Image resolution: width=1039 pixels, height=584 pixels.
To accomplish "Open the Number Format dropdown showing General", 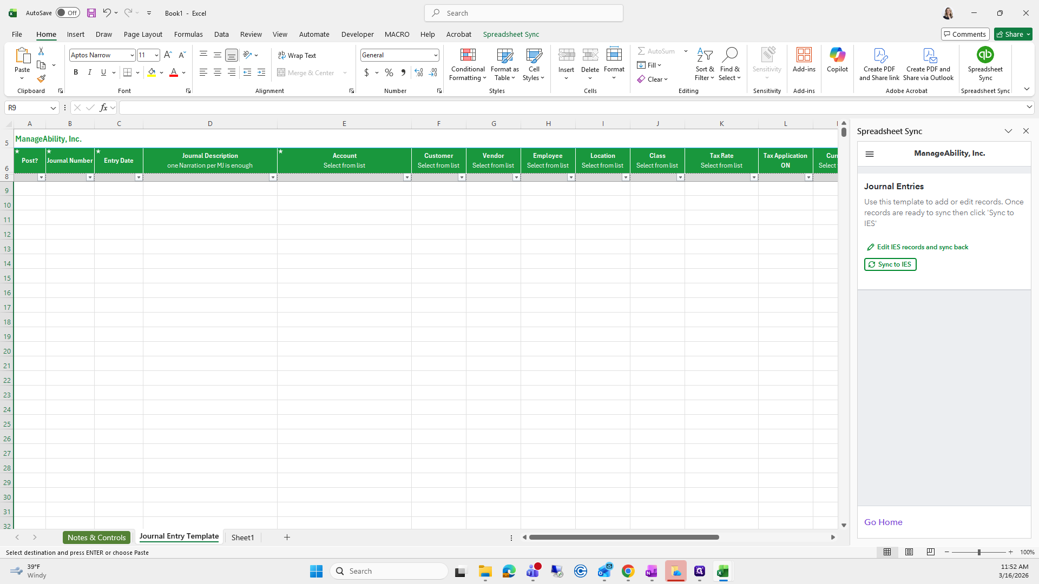I will click(x=400, y=55).
